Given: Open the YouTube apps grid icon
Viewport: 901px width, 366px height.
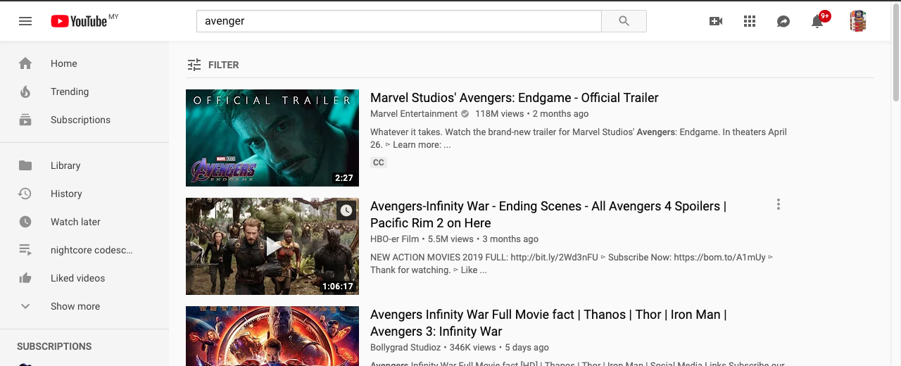Looking at the screenshot, I should [750, 21].
